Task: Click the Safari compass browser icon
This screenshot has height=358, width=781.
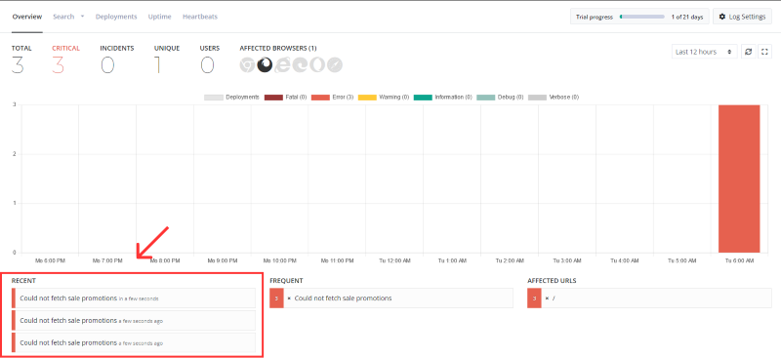Action: click(335, 65)
